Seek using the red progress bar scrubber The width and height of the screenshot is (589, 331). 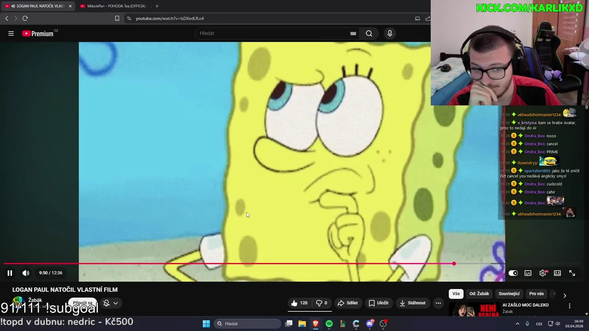(x=454, y=263)
